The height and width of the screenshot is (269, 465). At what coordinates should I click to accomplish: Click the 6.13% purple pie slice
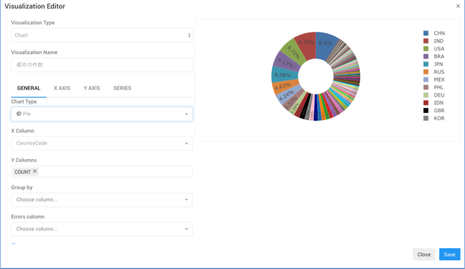pyautogui.click(x=285, y=63)
